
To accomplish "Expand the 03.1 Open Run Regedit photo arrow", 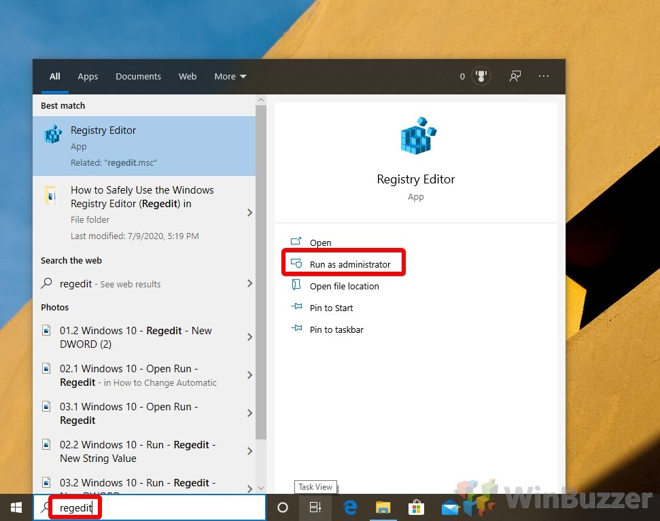I will tap(249, 413).
